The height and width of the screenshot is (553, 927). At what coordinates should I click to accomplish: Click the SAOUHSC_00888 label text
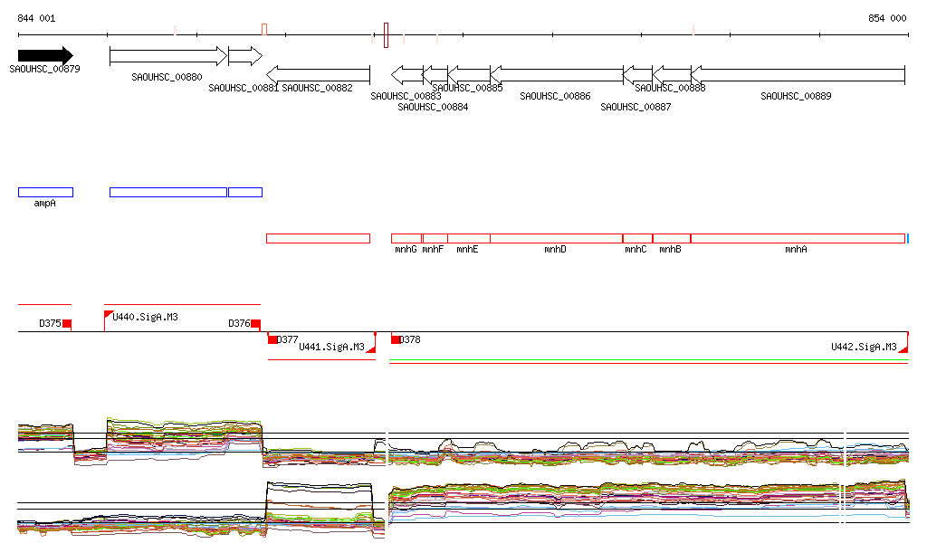pyautogui.click(x=670, y=88)
